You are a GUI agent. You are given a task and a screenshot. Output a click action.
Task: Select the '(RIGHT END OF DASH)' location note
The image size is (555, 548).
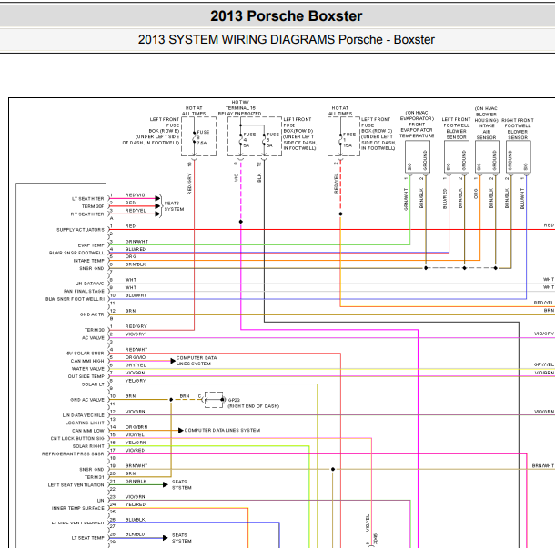(x=254, y=406)
